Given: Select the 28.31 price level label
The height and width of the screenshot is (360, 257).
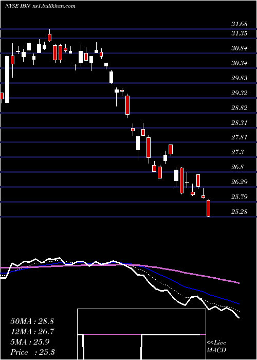Looking at the screenshot, I should (239, 122).
